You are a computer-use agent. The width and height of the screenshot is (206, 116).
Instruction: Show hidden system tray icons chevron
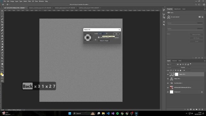(186, 113)
